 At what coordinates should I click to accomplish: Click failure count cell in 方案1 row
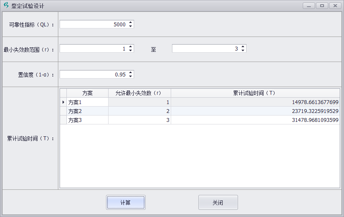click(140, 102)
